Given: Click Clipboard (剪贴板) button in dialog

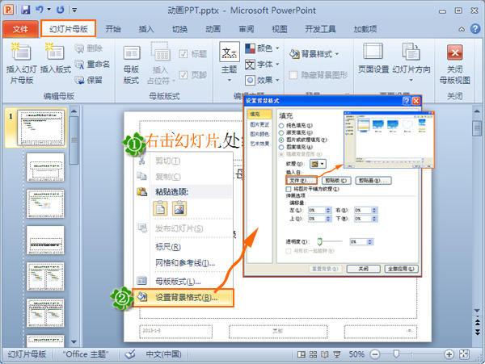Looking at the screenshot, I should 336,181.
